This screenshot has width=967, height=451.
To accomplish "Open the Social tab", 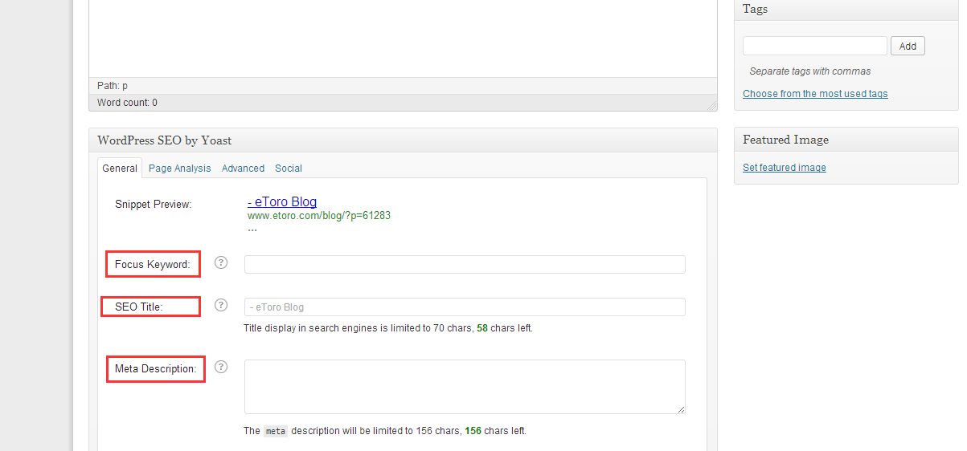I will [x=289, y=168].
